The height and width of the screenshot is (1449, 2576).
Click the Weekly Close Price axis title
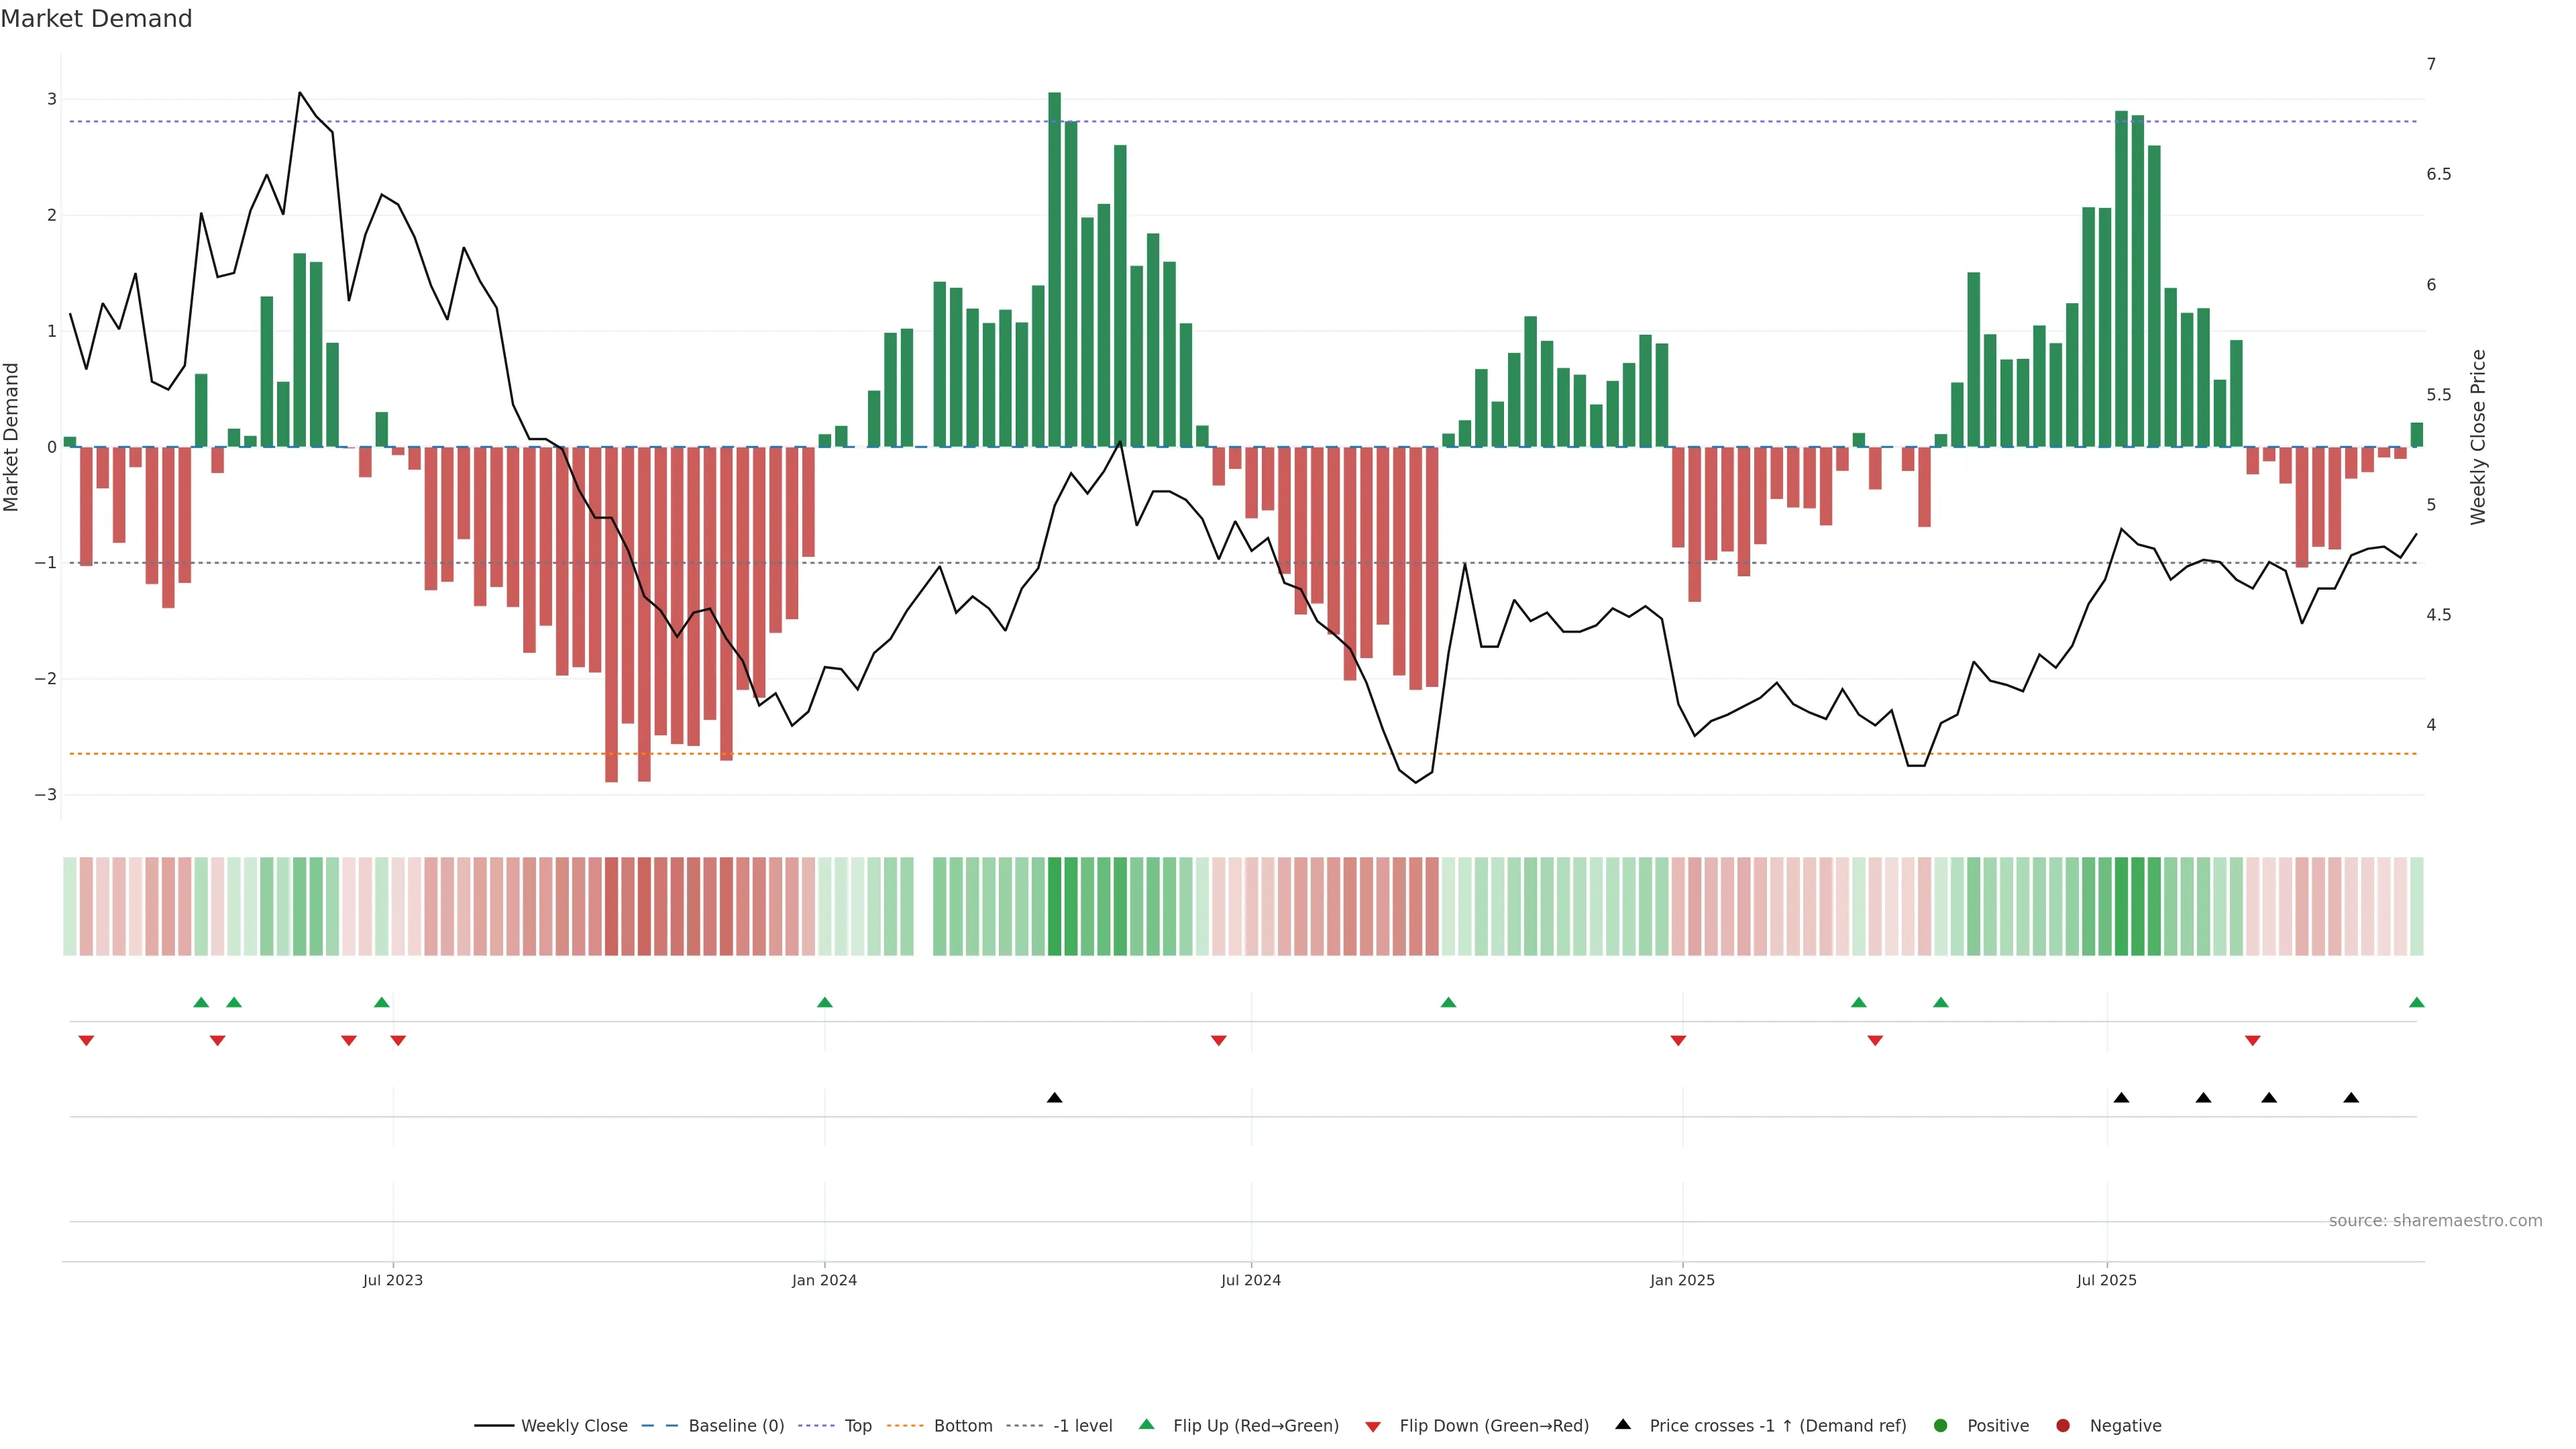click(2477, 436)
